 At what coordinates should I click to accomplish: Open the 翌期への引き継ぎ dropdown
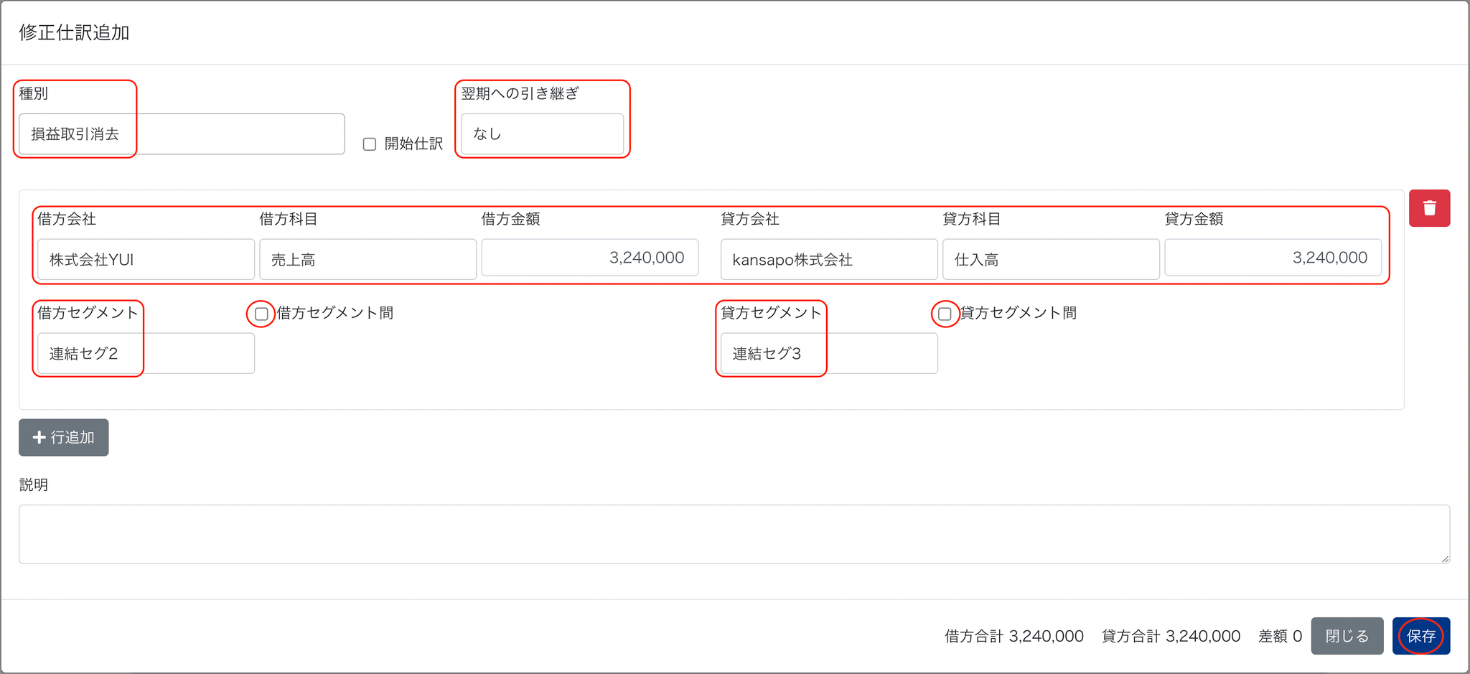(542, 134)
